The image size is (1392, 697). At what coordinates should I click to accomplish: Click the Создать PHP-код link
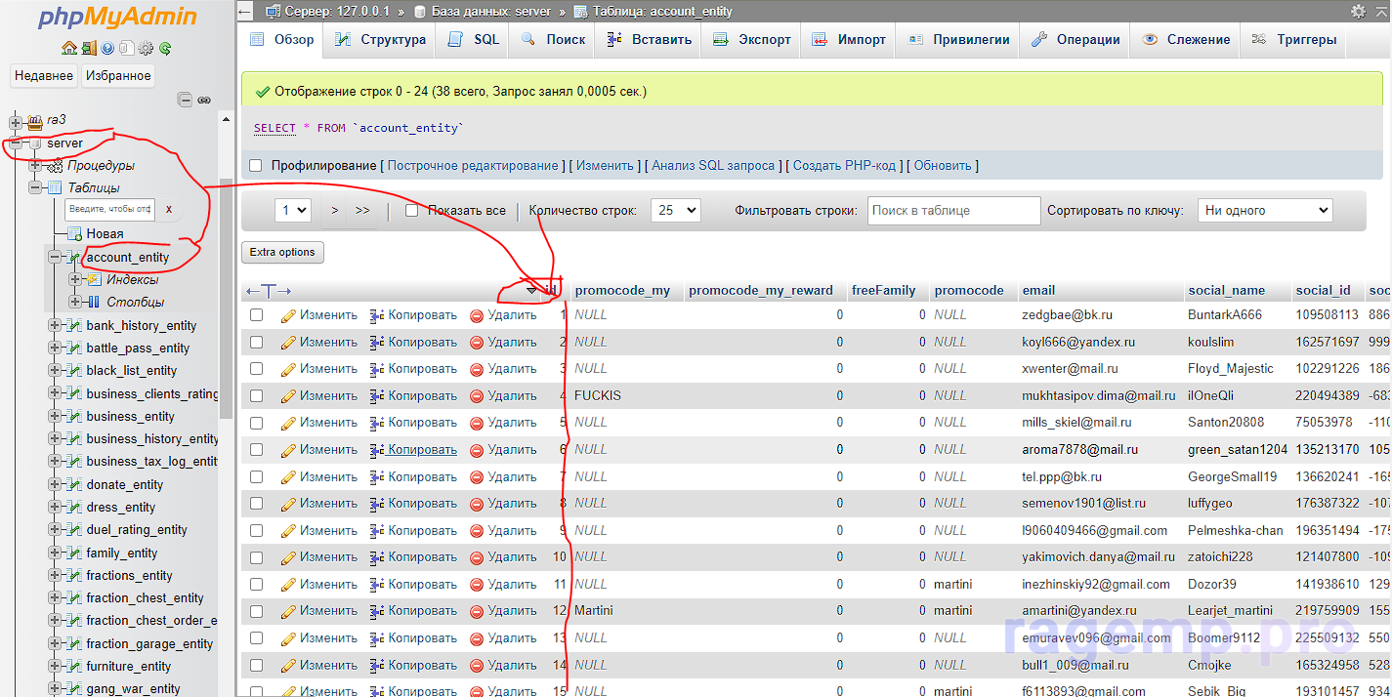pyautogui.click(x=844, y=166)
